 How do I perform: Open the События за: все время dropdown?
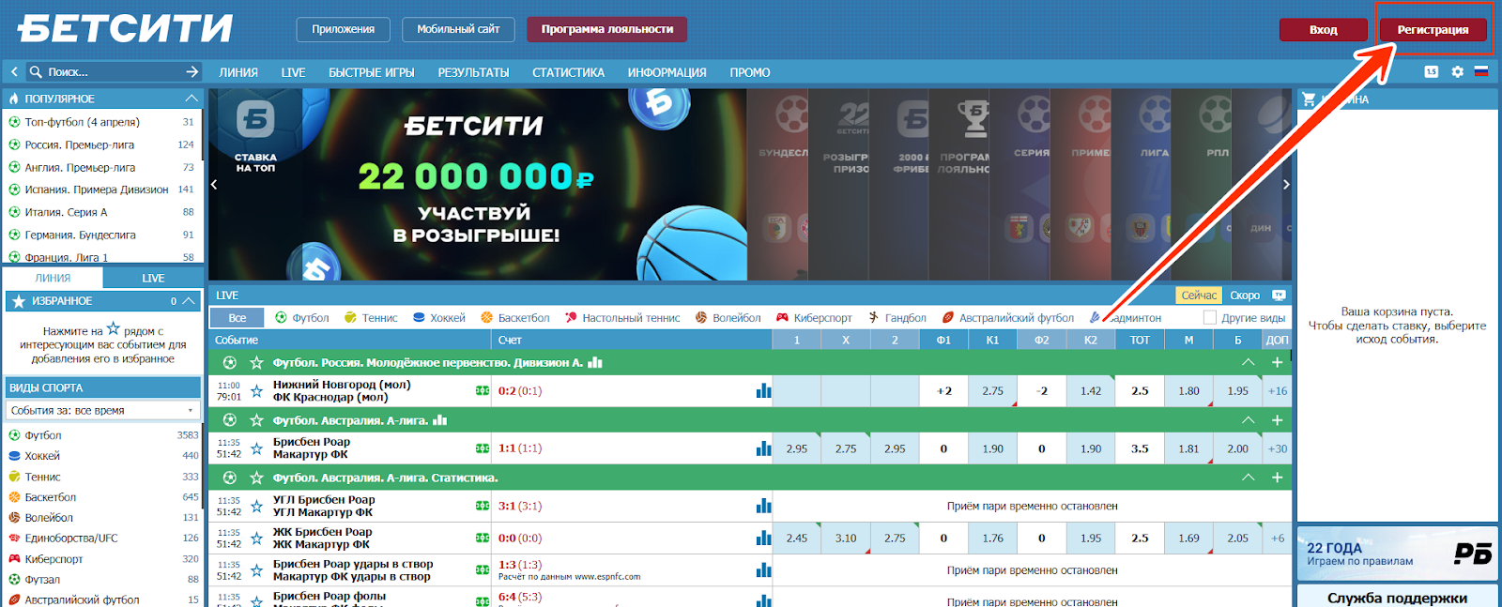coord(101,411)
